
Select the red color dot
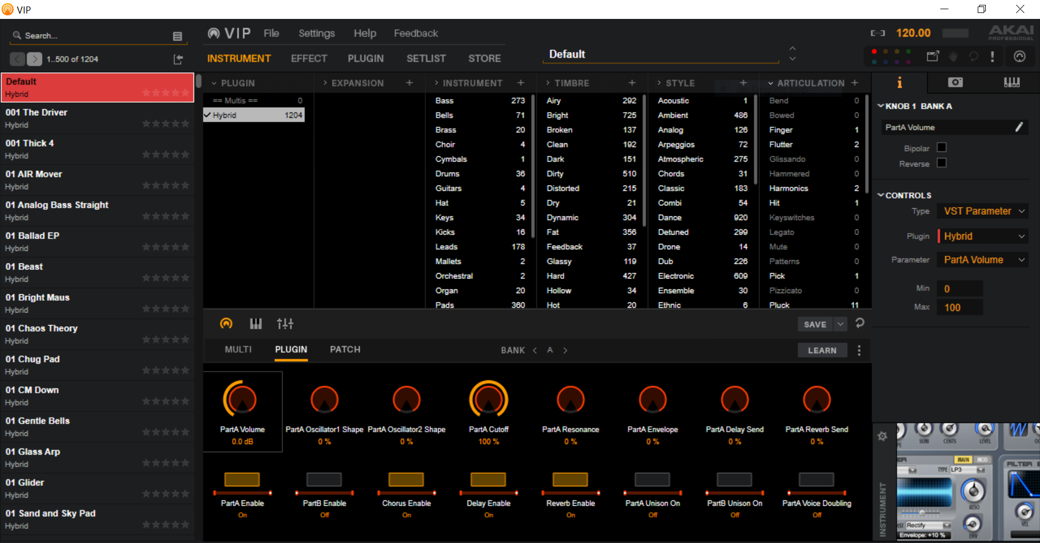(874, 51)
